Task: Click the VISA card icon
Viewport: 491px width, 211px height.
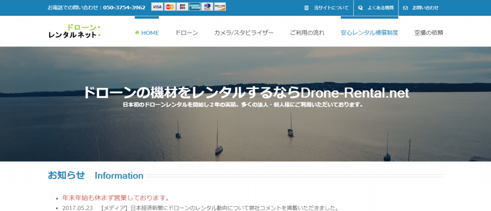Action: (157, 7)
